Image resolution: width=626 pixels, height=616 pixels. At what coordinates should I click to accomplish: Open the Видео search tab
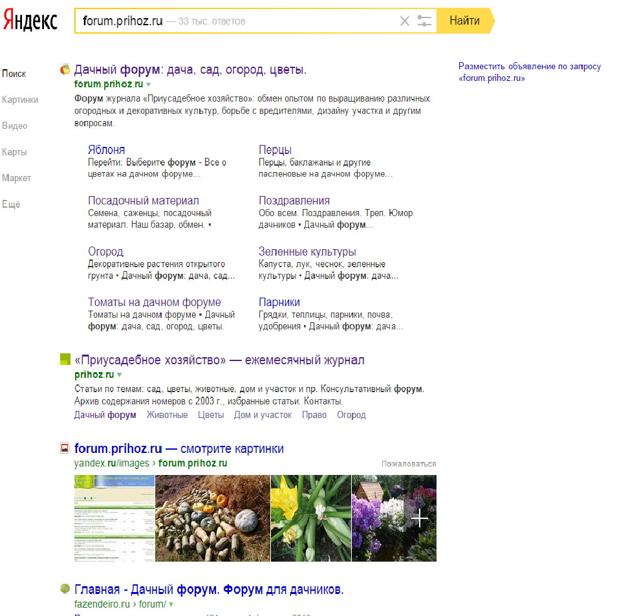tap(14, 126)
